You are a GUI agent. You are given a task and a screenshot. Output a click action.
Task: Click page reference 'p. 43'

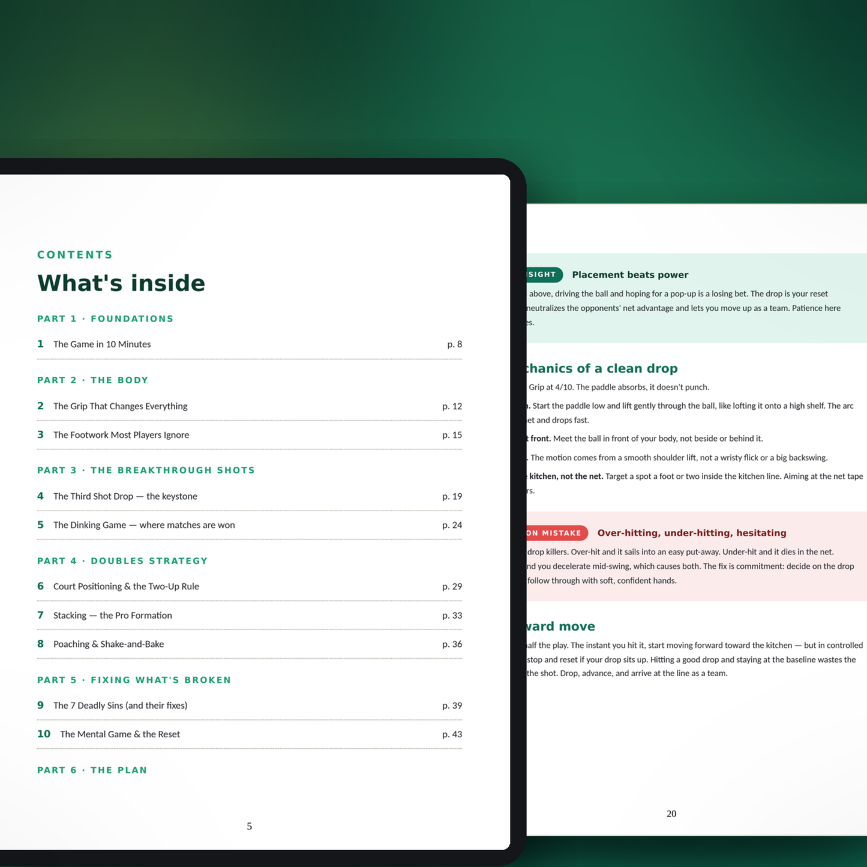tap(452, 734)
